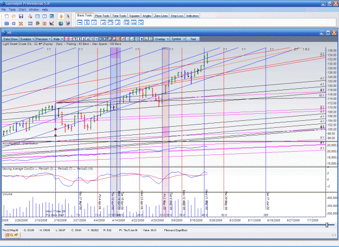This screenshot has width=339, height=247.
Task: Select the Basic Tools tab
Action: point(85,15)
